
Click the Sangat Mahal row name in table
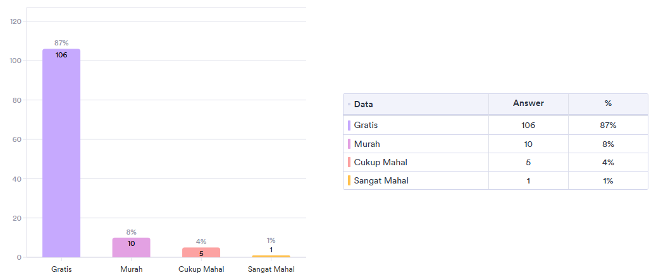pos(381,180)
